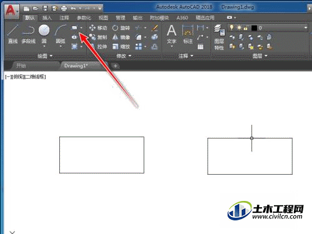Click the Undo arrow in quick access toolbar
Screen dimensions: 312x234
tap(73, 9)
